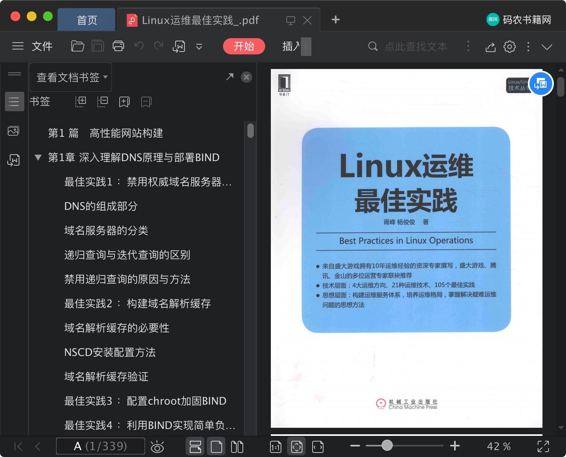This screenshot has height=457, width=566.
Task: Close the bookmark panel with X button
Action: click(x=247, y=77)
